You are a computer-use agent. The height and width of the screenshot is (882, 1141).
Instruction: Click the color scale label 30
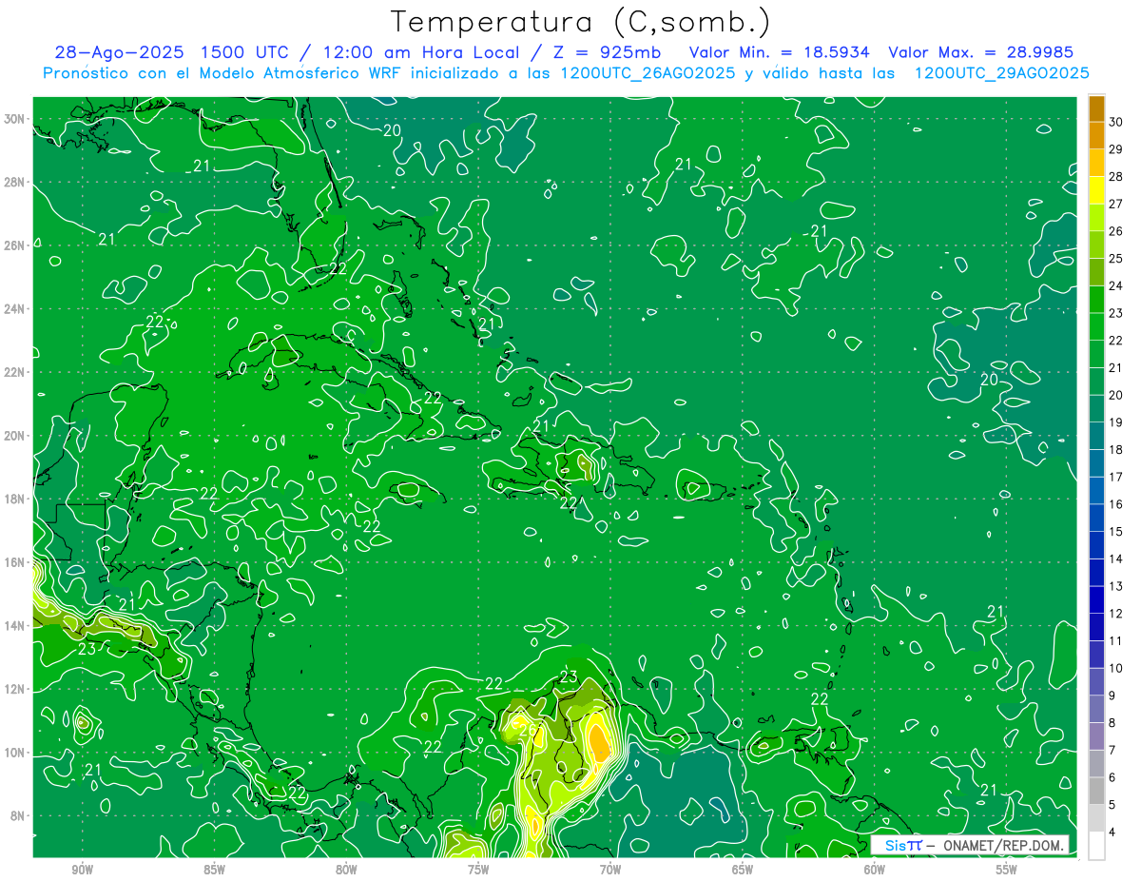pos(1116,121)
